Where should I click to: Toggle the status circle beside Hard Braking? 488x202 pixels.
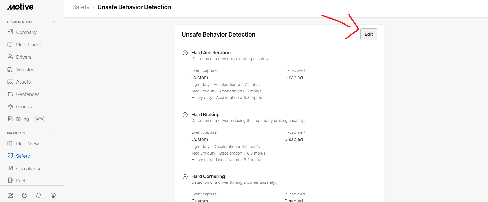[185, 115]
